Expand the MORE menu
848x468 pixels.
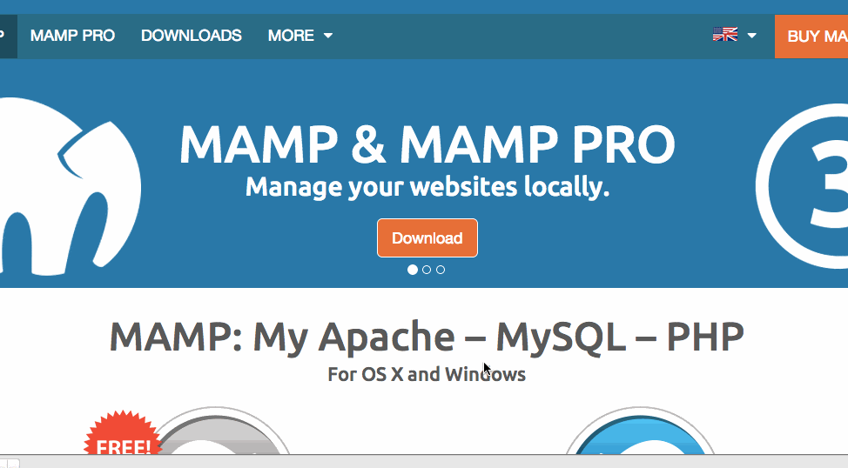pos(300,36)
